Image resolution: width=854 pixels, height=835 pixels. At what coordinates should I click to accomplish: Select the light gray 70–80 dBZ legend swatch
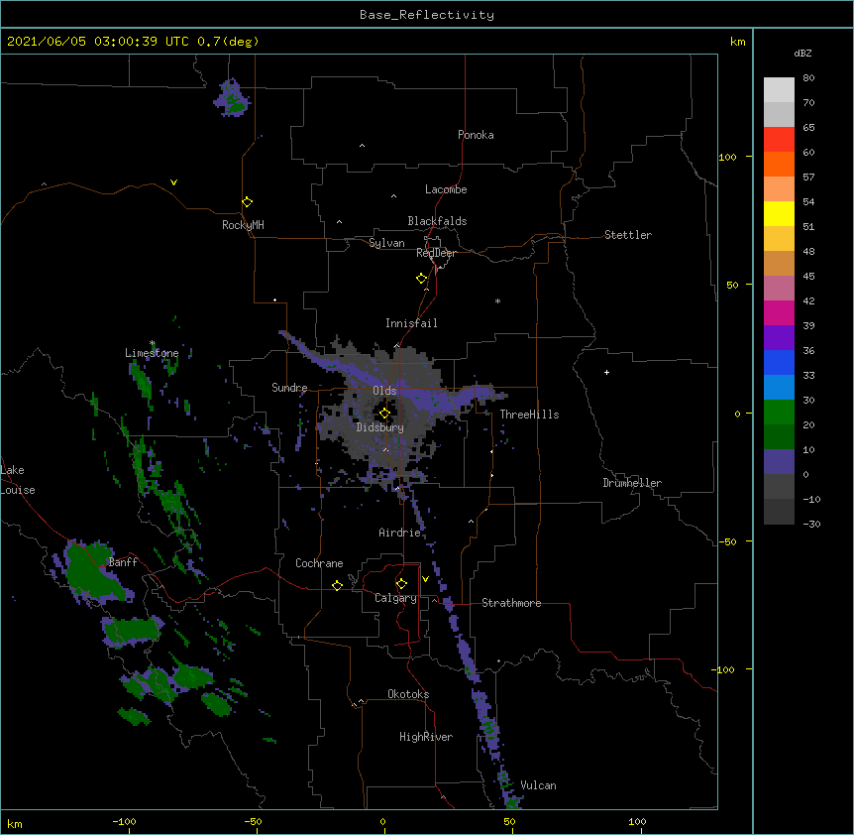click(x=779, y=89)
